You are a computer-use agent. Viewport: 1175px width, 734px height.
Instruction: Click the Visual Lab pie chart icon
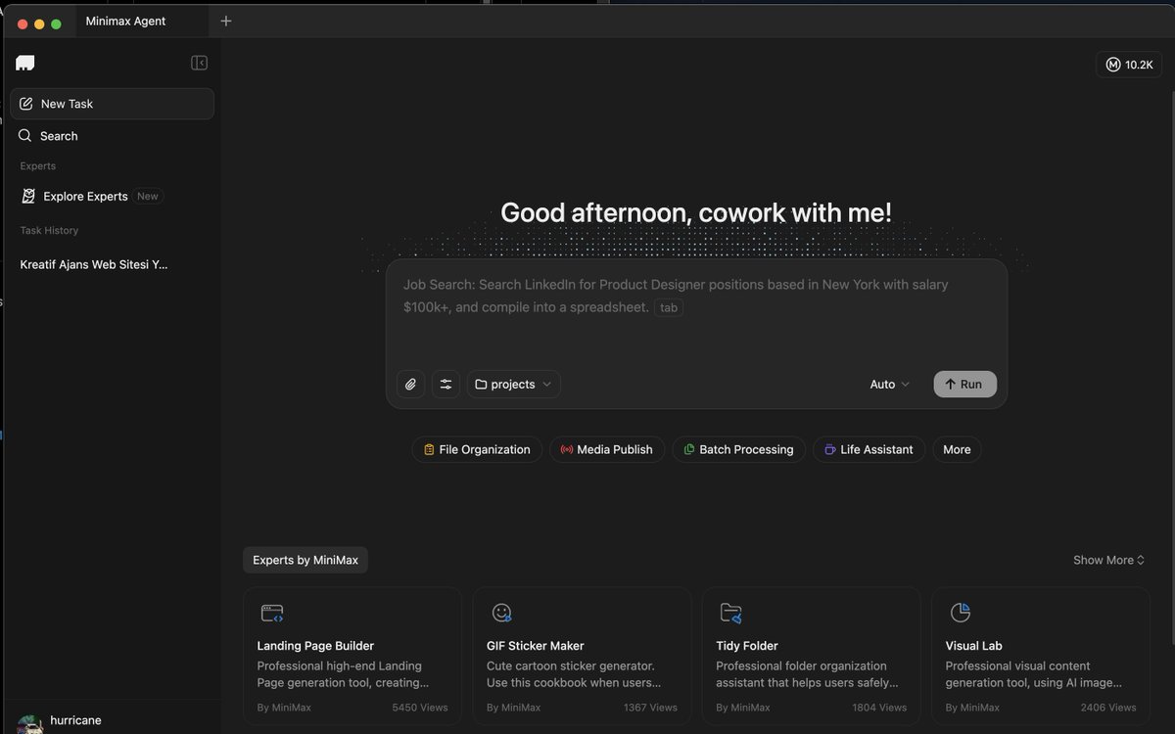(960, 613)
